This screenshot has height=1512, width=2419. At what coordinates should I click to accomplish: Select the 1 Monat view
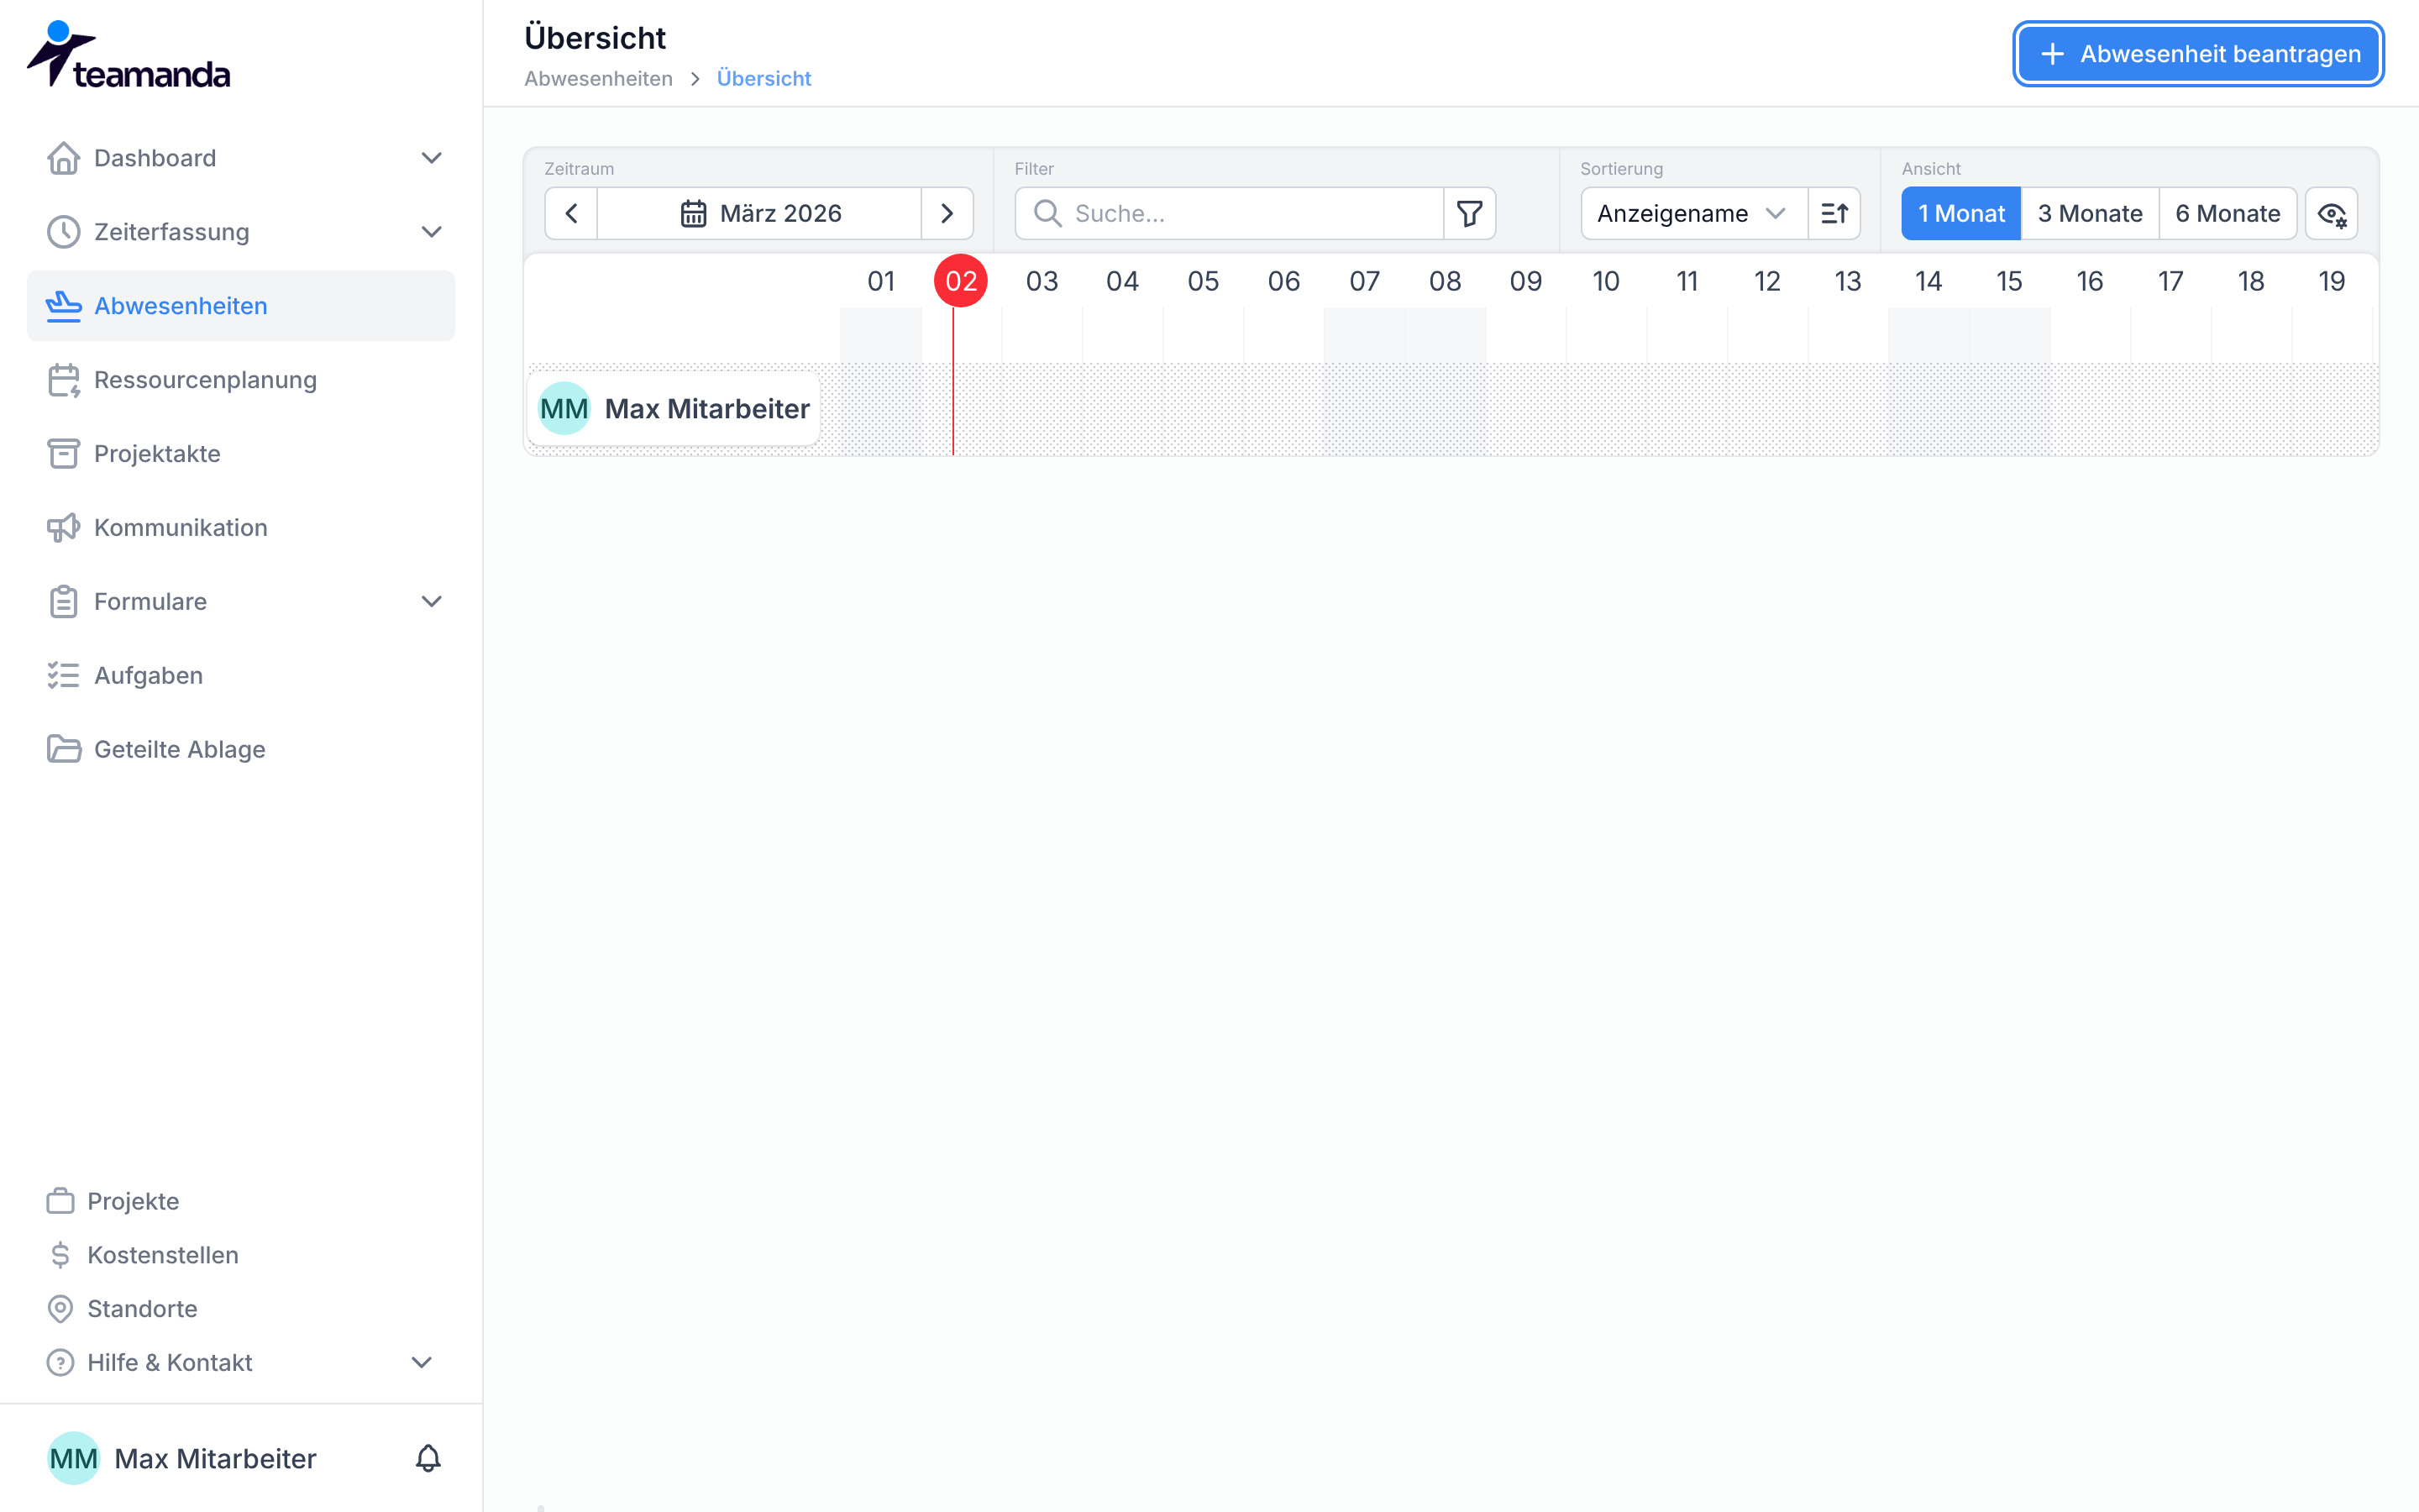coord(1960,213)
